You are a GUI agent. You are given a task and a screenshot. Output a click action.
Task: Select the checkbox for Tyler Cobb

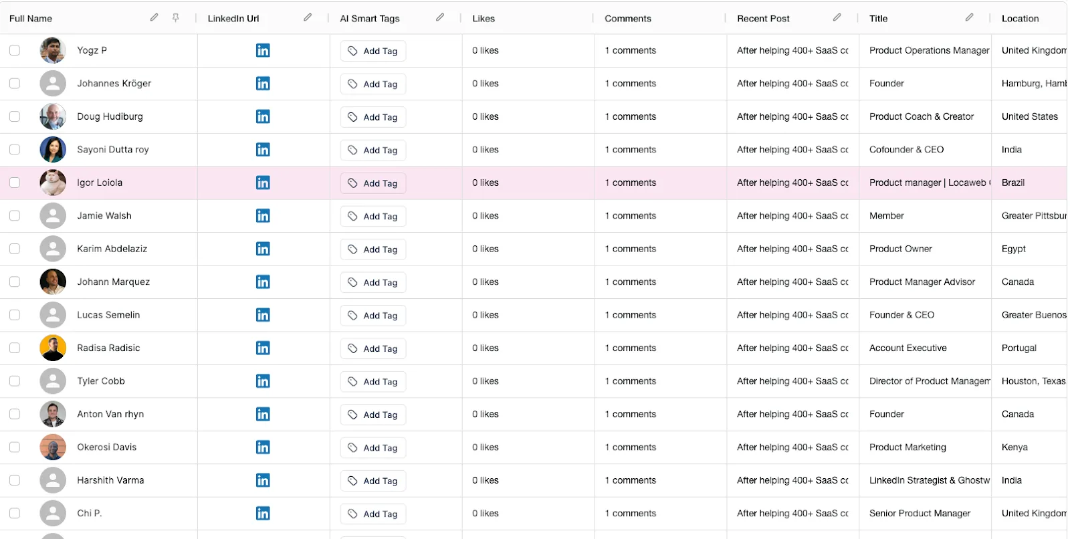pos(15,381)
